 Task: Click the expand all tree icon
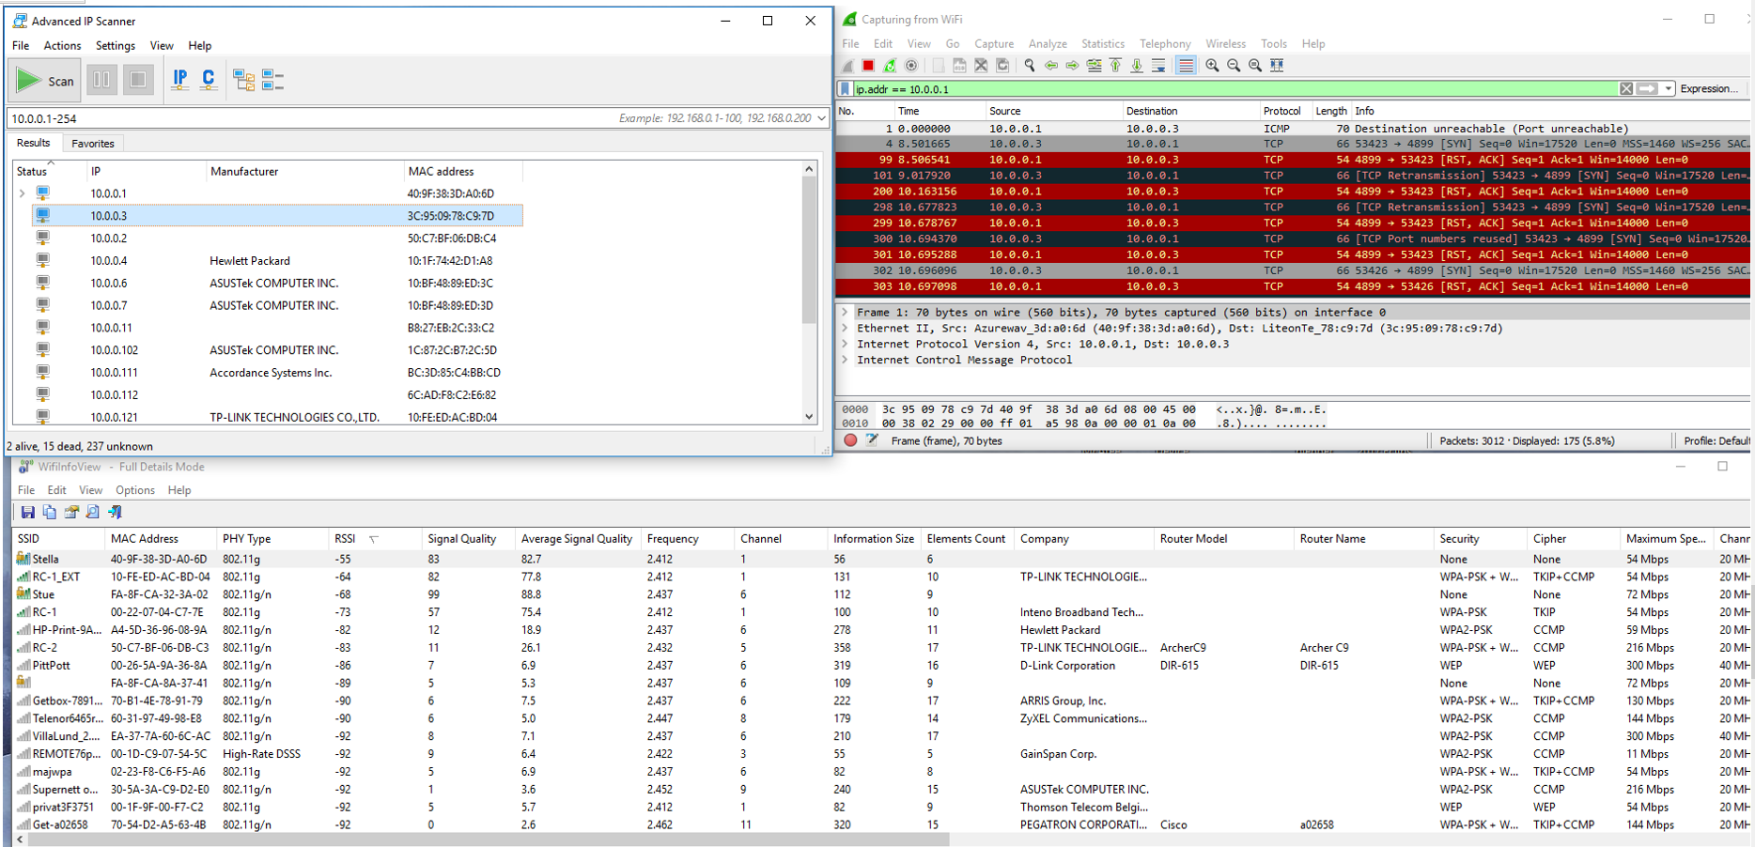pyautogui.click(x=244, y=81)
